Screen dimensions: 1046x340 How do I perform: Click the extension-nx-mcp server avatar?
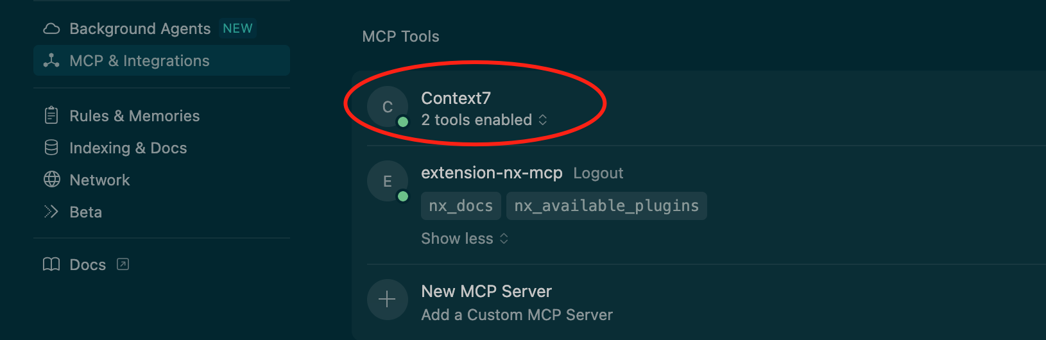(387, 181)
